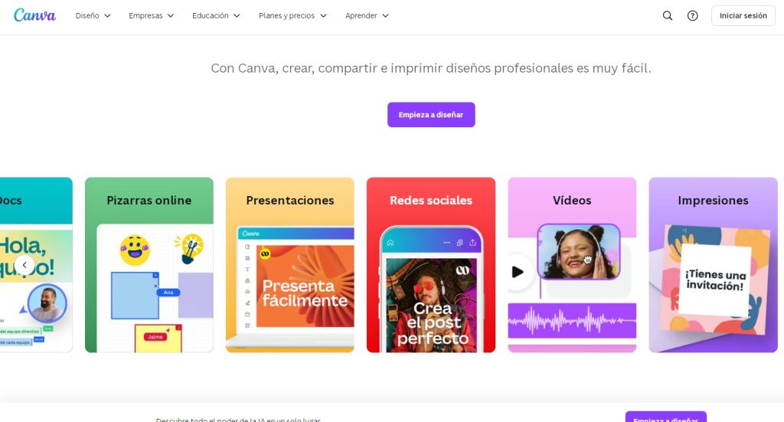Open the Impresiones card
The image size is (784, 422).
pos(713,264)
